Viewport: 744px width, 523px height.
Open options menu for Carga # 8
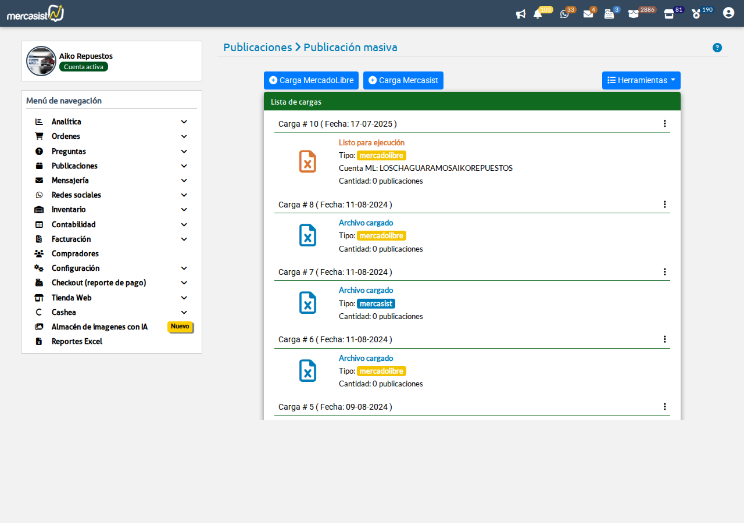tap(664, 204)
